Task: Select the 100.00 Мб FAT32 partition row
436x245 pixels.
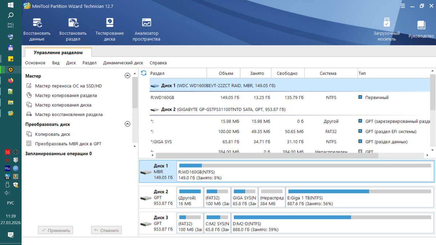Action: click(290, 131)
